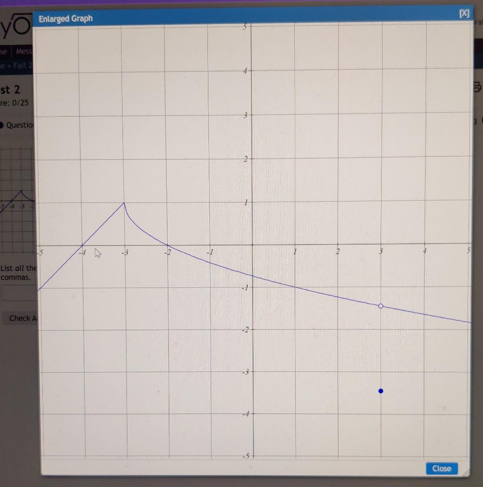Viewport: 483px width, 487px height.
Task: Click the List all the instruction text
Action: (x=19, y=268)
